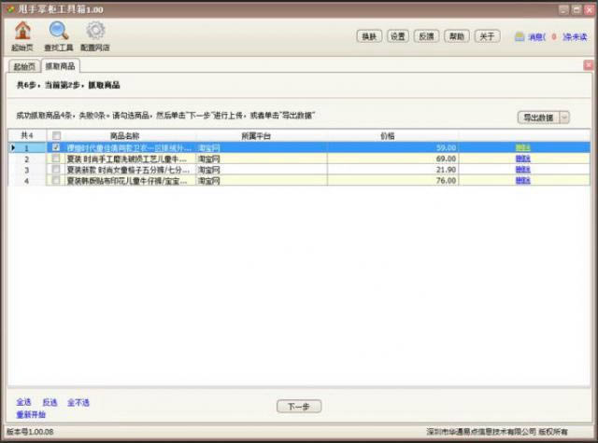Click the 0条未读 unread messages link
The height and width of the screenshot is (443, 598).
point(574,37)
